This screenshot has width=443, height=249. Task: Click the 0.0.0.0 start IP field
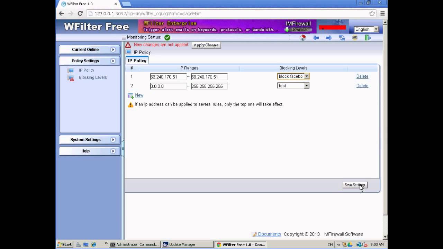pyautogui.click(x=168, y=86)
